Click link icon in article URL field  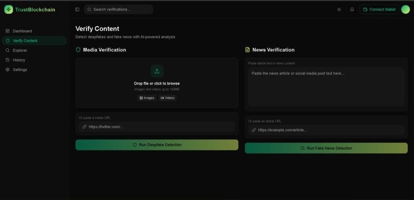coord(254,130)
